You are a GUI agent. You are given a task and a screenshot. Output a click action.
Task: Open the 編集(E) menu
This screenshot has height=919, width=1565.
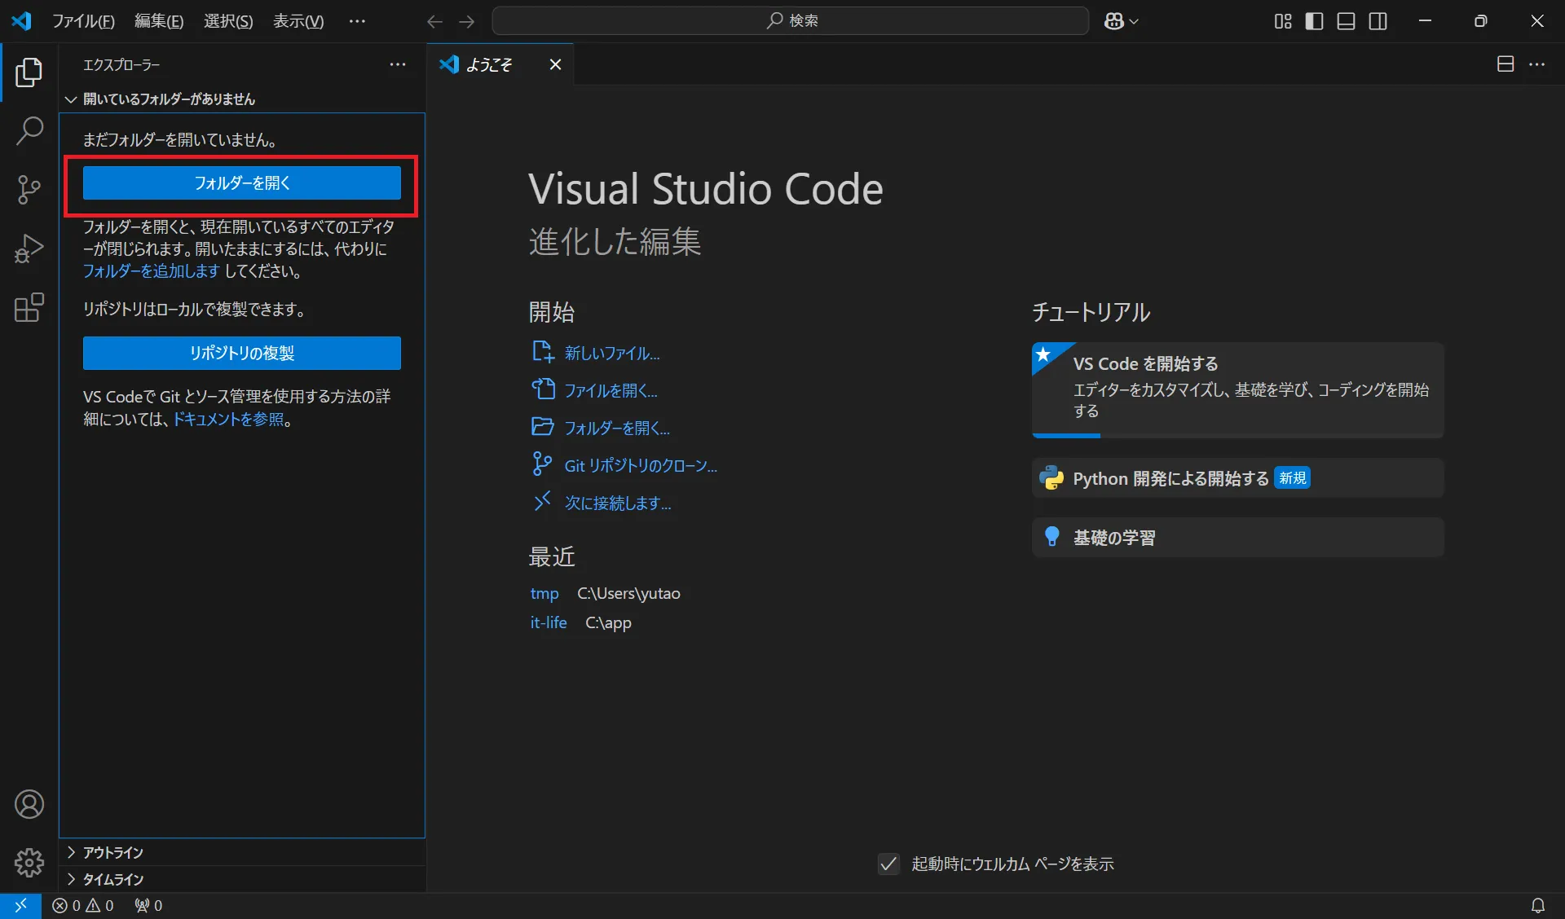pos(159,21)
